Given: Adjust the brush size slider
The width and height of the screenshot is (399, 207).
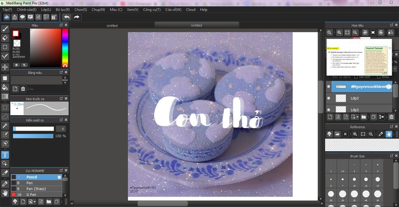Looking at the screenshot, I should click(x=34, y=129).
